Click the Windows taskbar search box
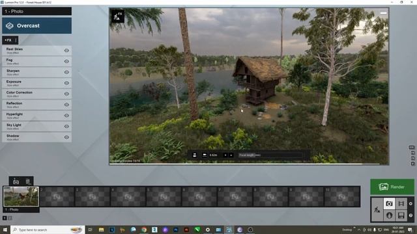This screenshot has height=234, width=417. click(x=48, y=229)
